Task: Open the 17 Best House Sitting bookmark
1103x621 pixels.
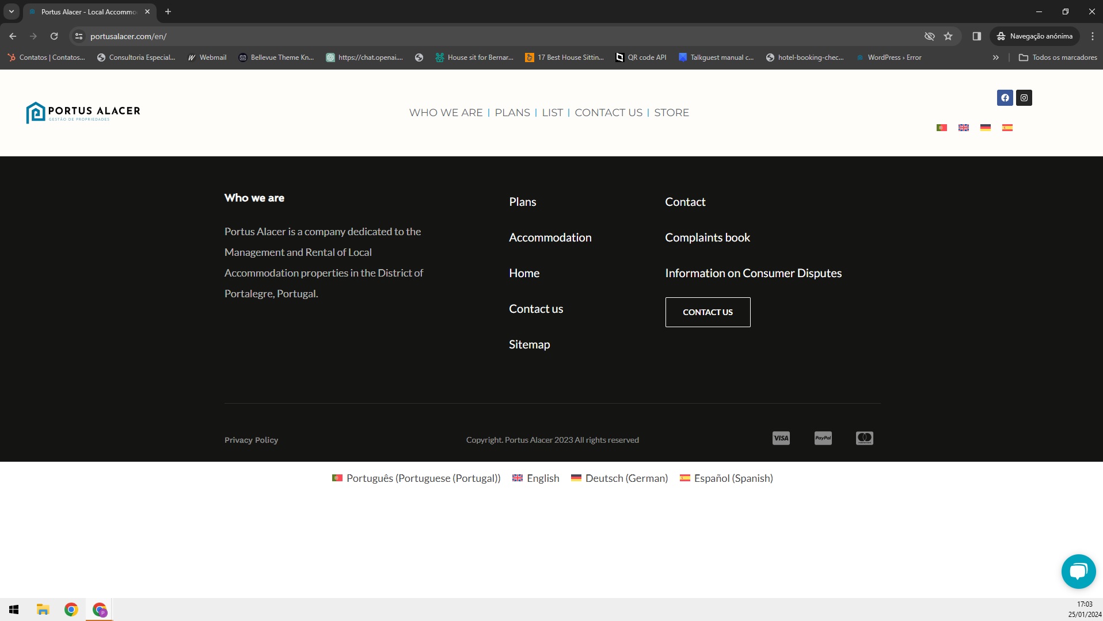Action: 564,57
